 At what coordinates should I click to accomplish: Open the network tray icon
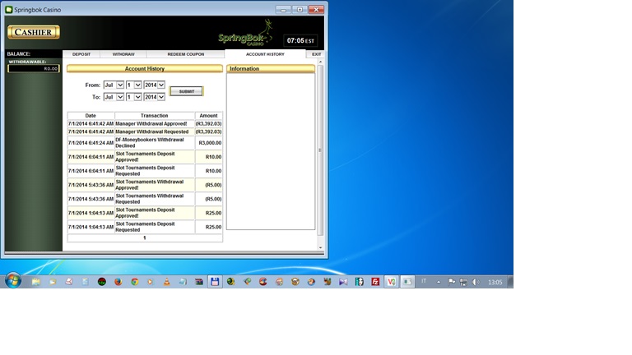tap(464, 282)
